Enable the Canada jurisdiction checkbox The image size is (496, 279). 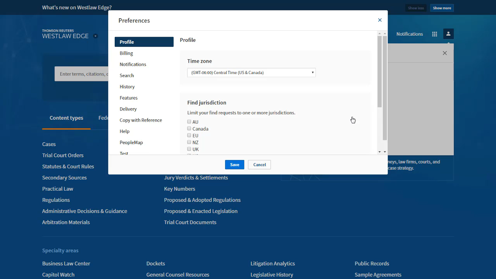(x=189, y=129)
